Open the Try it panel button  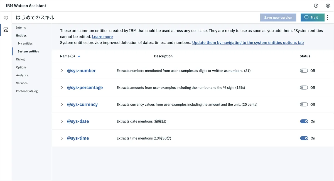point(312,18)
